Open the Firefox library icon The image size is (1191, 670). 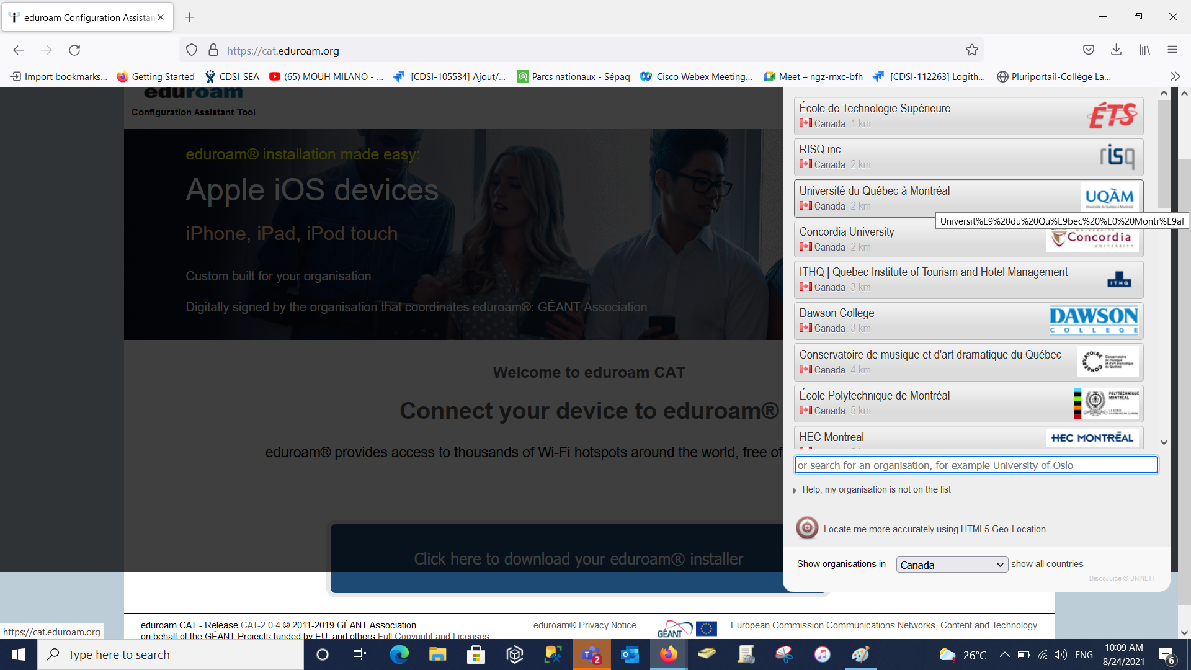point(1144,50)
